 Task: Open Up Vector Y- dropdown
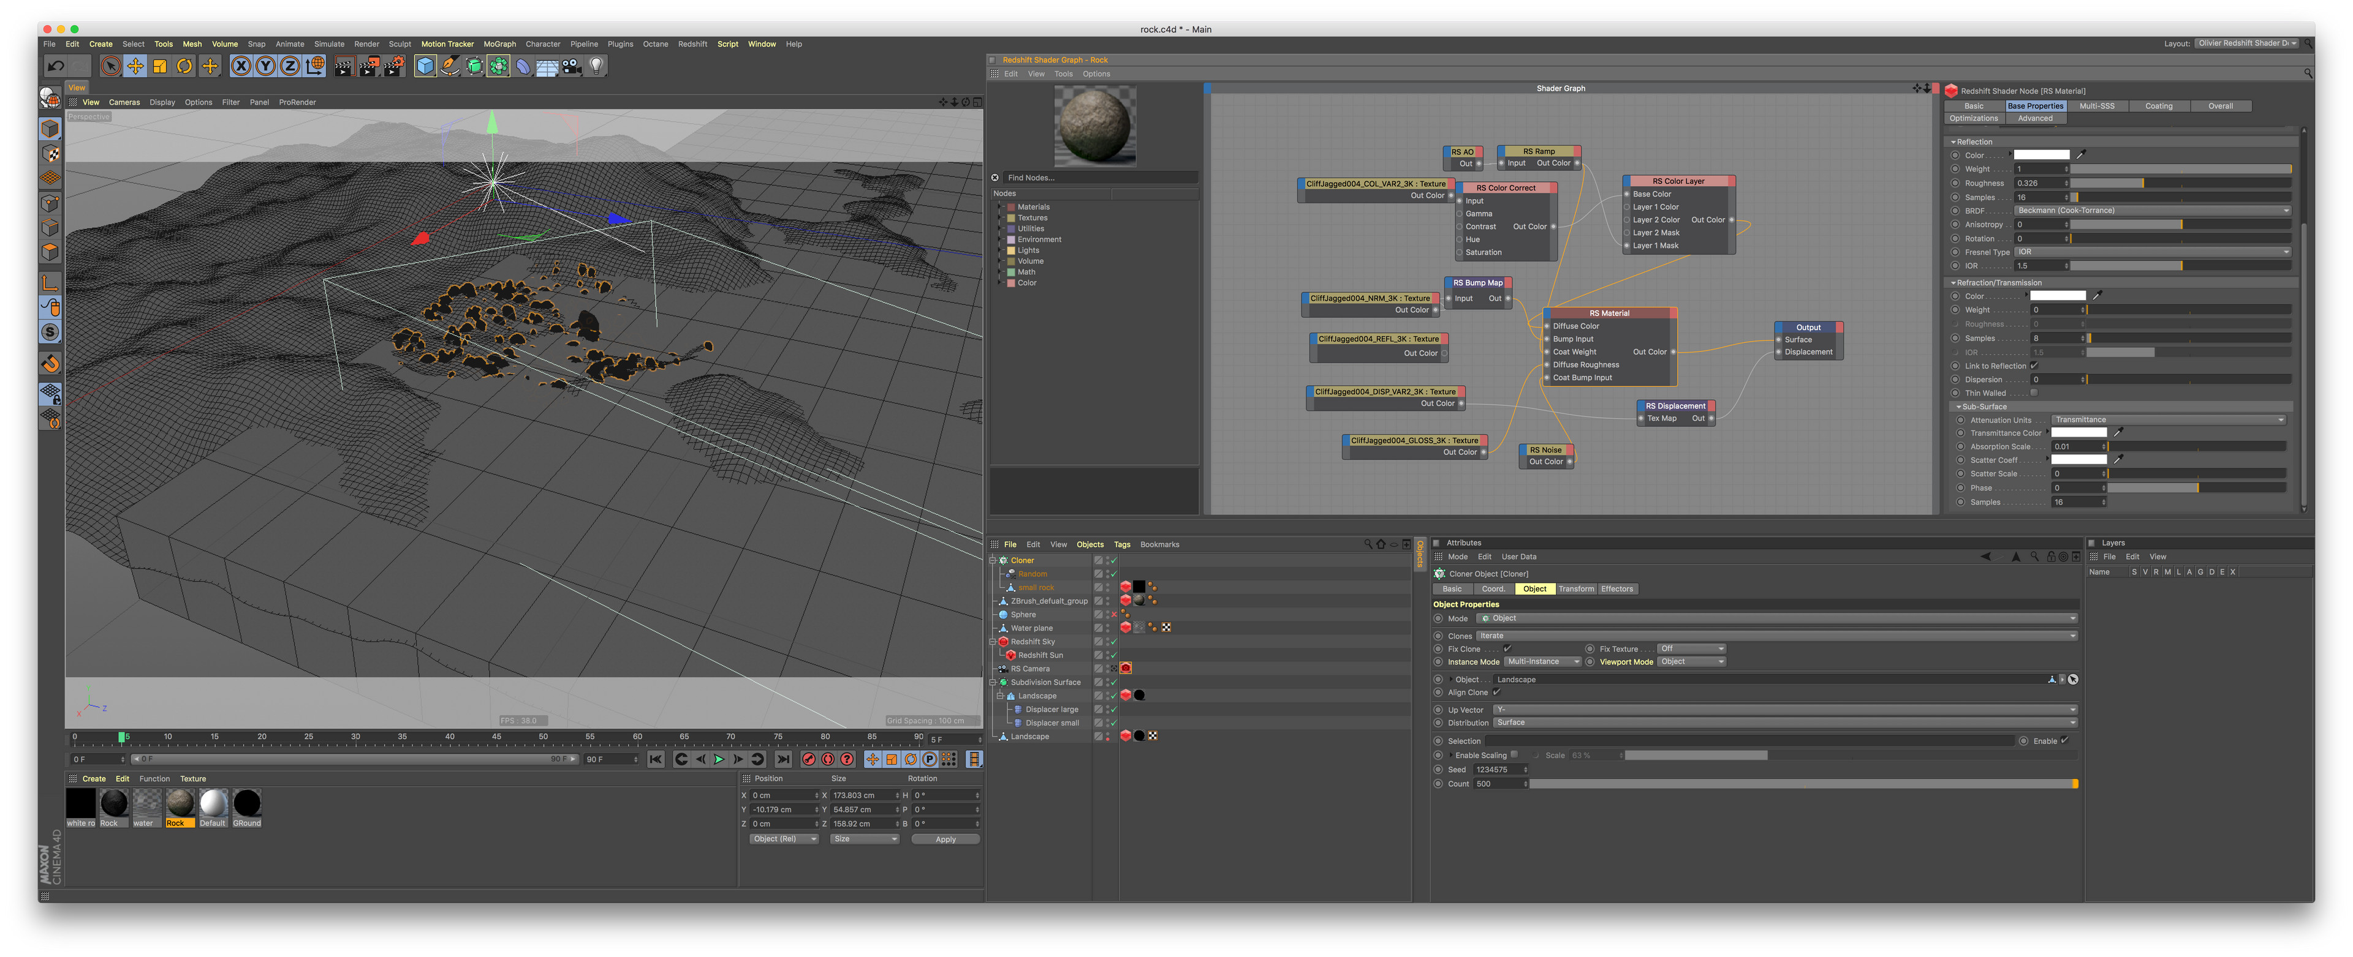(x=1786, y=710)
